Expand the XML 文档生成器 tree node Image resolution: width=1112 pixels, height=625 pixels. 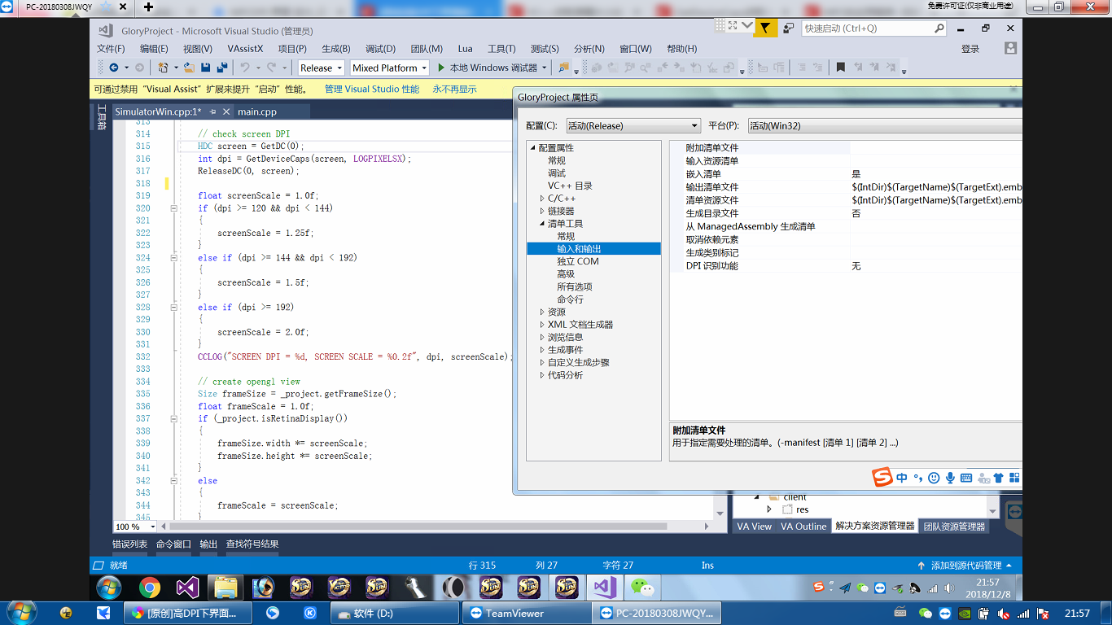(543, 325)
